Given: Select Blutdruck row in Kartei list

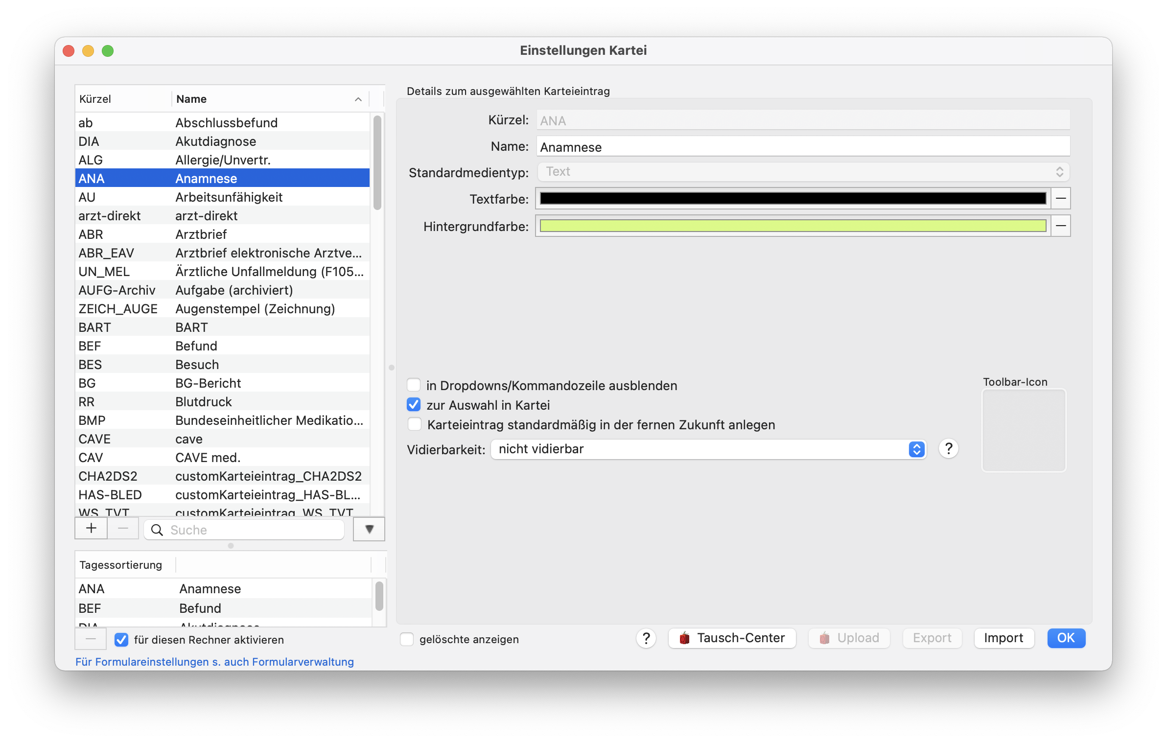Looking at the screenshot, I should tap(222, 402).
